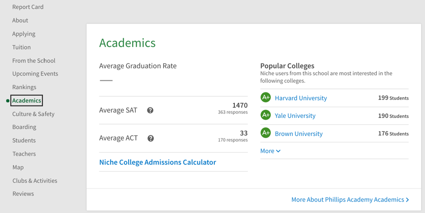Screen dimensions: 425x213
Task: Click the Popular Colleges heading
Action: pos(287,66)
